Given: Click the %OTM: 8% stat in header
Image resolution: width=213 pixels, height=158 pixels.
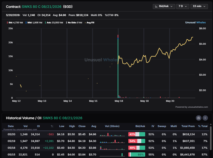Looking at the screenshot, I should [112, 15].
